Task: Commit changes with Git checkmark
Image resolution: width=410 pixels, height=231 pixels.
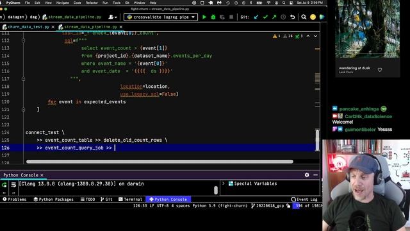Action: (265, 17)
